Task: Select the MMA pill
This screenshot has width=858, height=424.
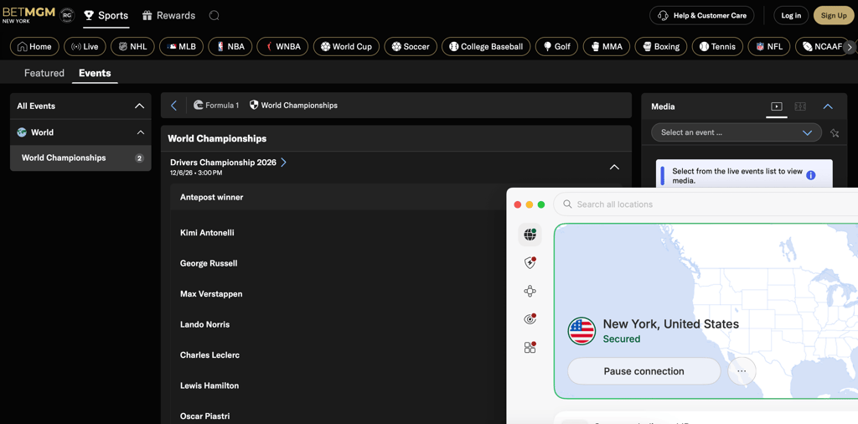Action: [607, 46]
